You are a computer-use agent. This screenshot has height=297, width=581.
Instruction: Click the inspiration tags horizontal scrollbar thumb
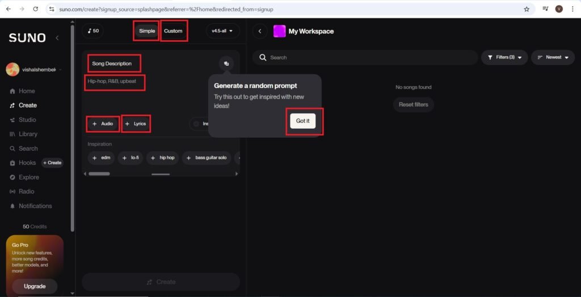[x=99, y=173]
